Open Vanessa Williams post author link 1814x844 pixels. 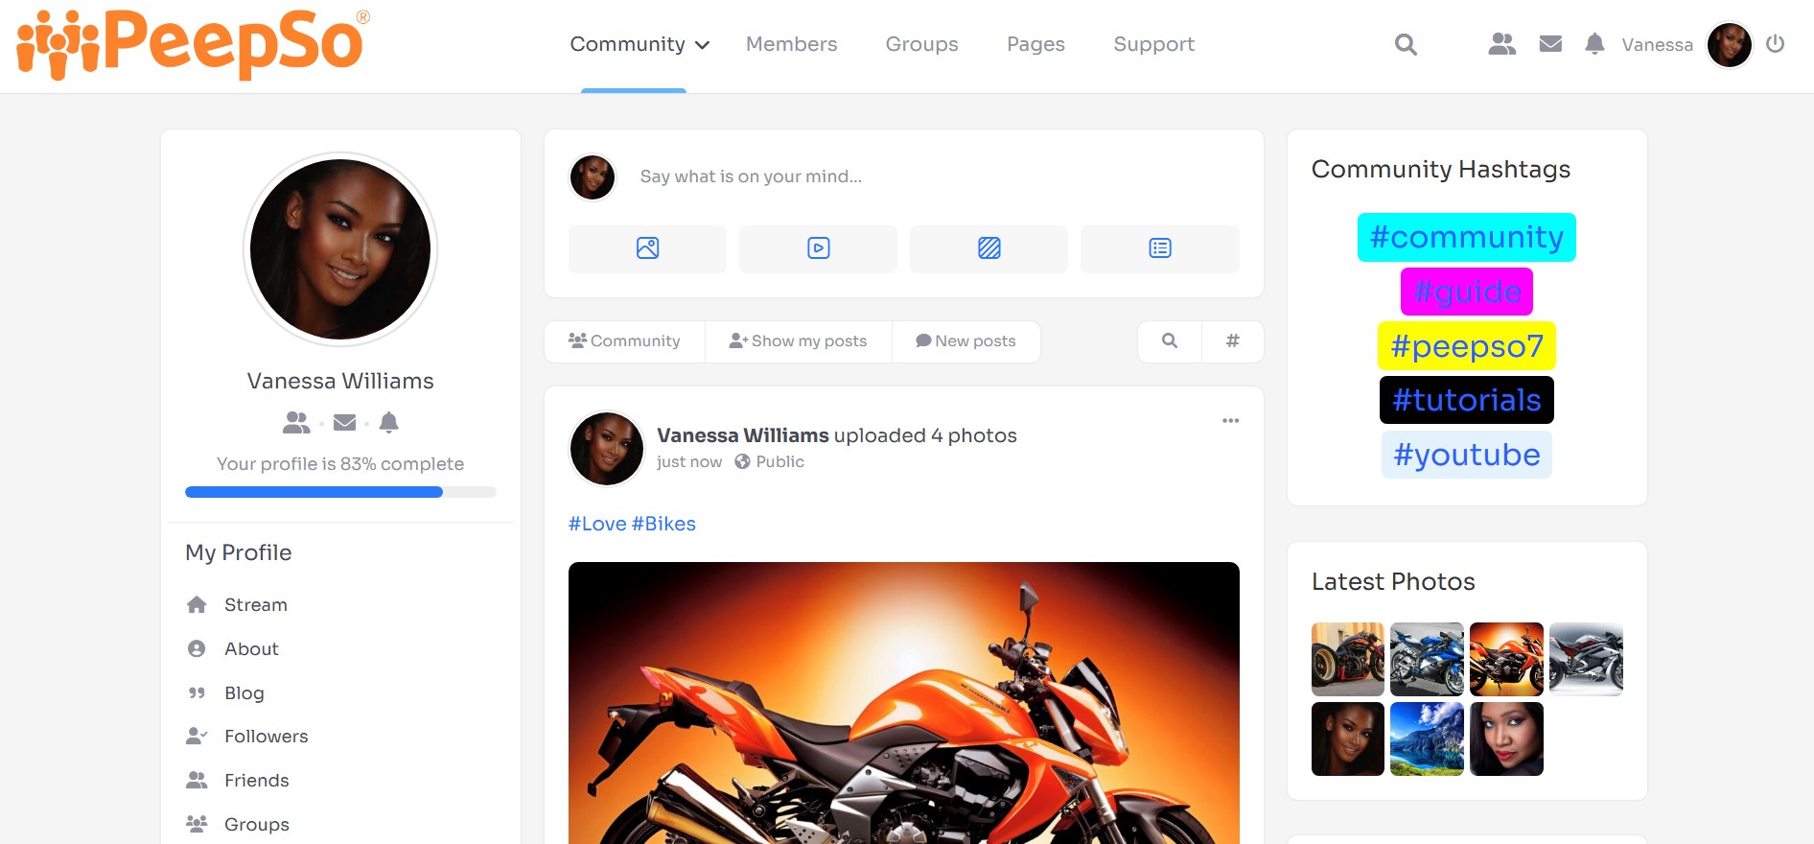coord(743,435)
